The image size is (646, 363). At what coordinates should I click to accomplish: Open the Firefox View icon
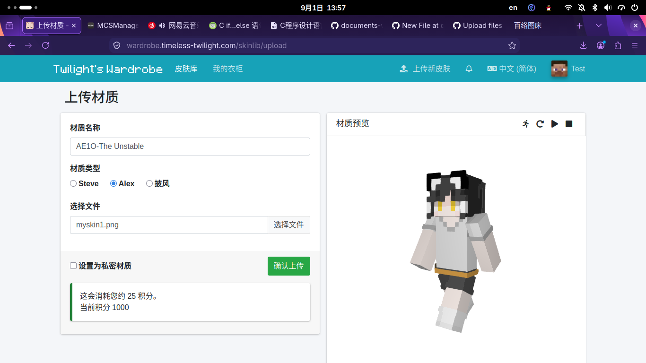(9, 26)
